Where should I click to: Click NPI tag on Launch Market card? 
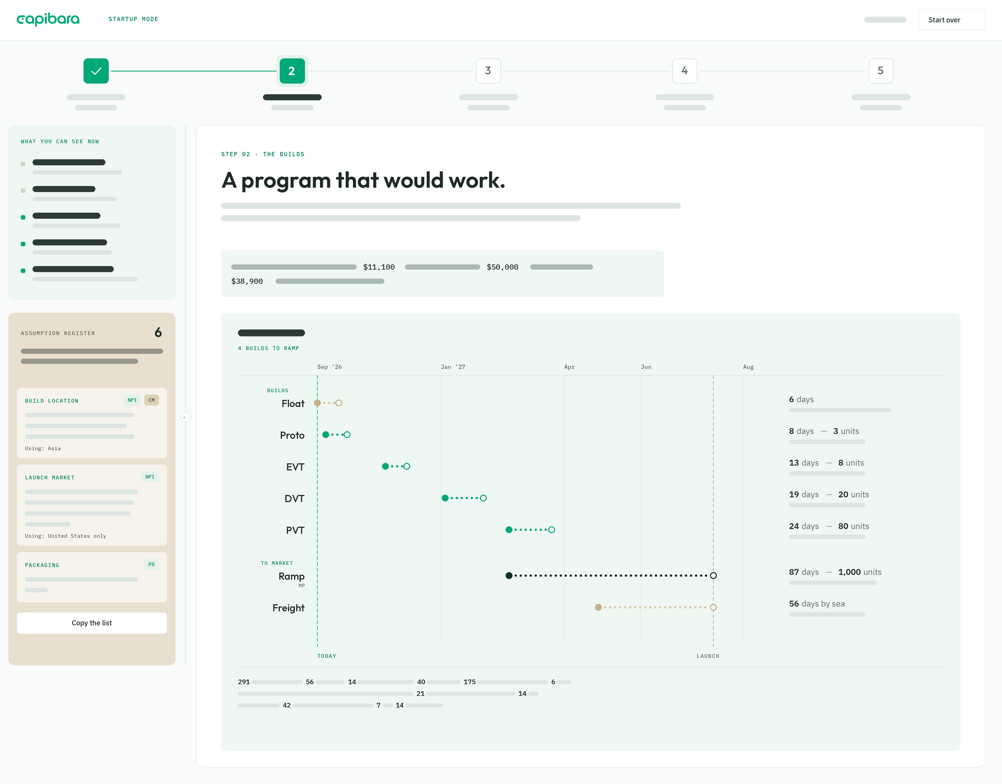pyautogui.click(x=150, y=477)
